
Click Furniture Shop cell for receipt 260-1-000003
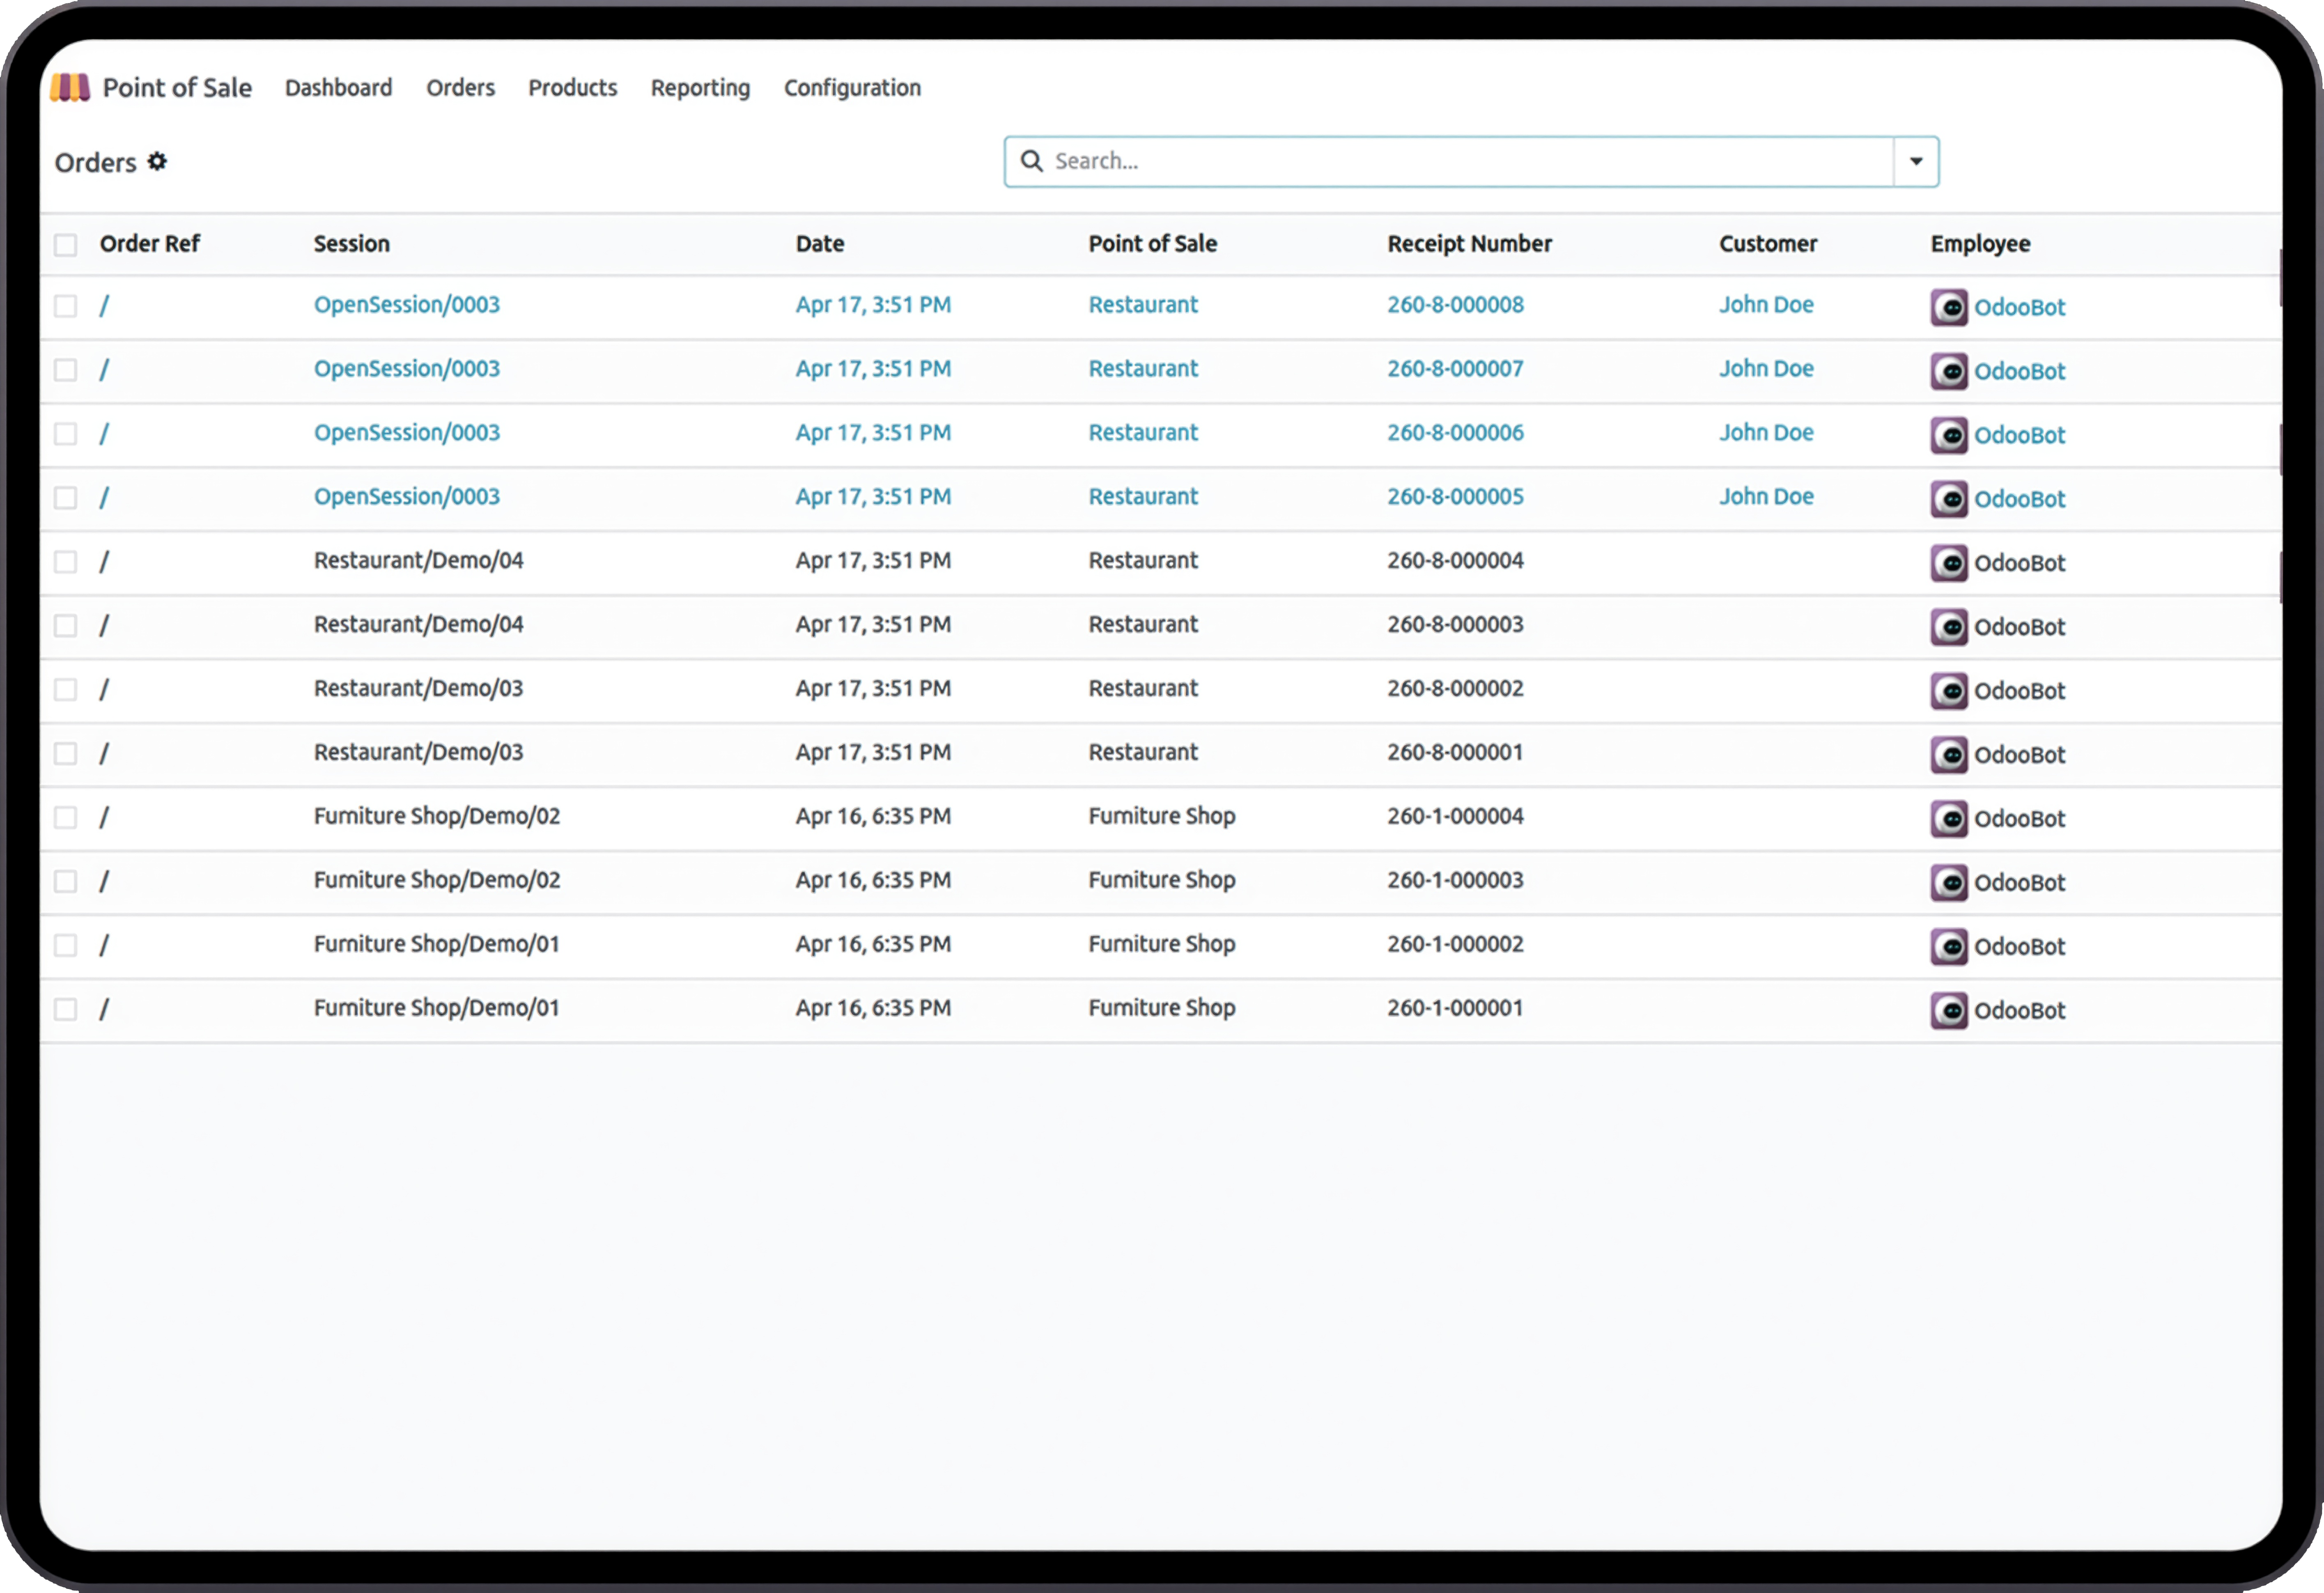click(x=1162, y=881)
